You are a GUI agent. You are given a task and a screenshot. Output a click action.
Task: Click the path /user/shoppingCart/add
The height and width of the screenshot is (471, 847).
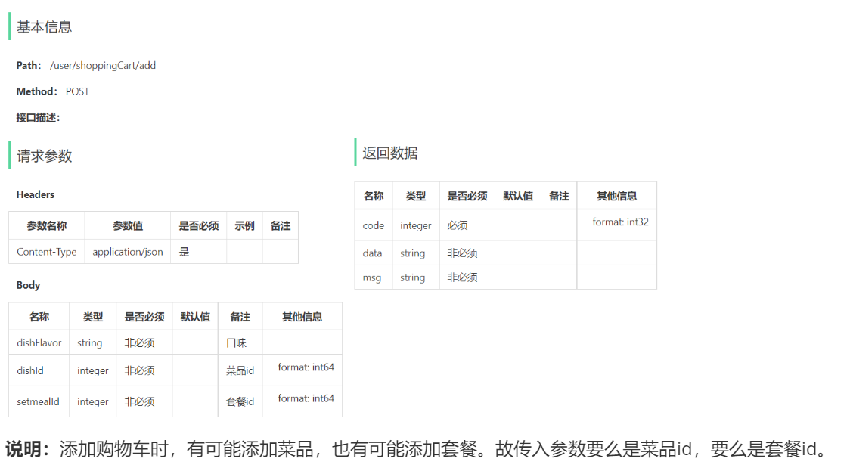(x=103, y=65)
